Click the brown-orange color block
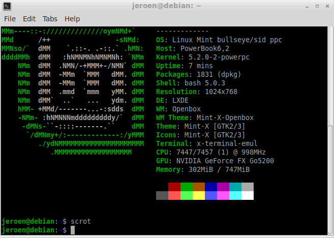 [x=199, y=187]
